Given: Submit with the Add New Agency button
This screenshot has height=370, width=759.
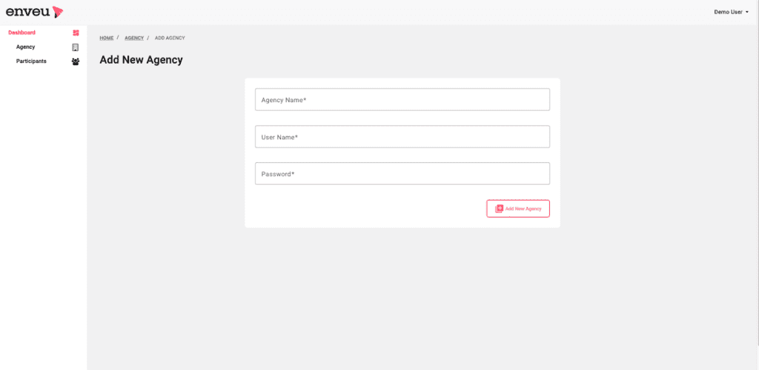Looking at the screenshot, I should [x=518, y=209].
